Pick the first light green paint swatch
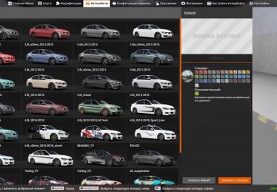The image size is (277, 192). coord(197,77)
